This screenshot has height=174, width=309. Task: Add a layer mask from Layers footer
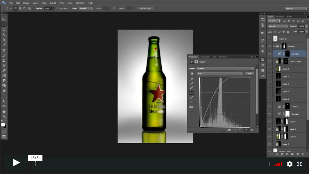(282, 154)
